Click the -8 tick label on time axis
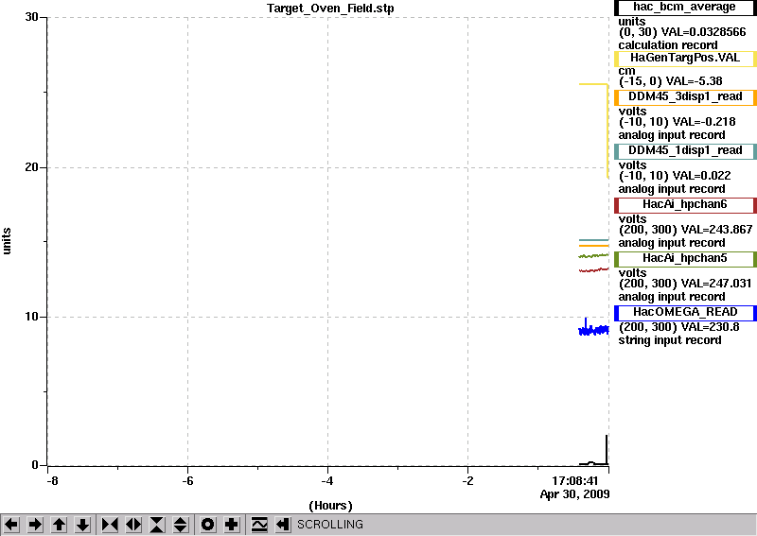This screenshot has width=757, height=536. point(52,481)
